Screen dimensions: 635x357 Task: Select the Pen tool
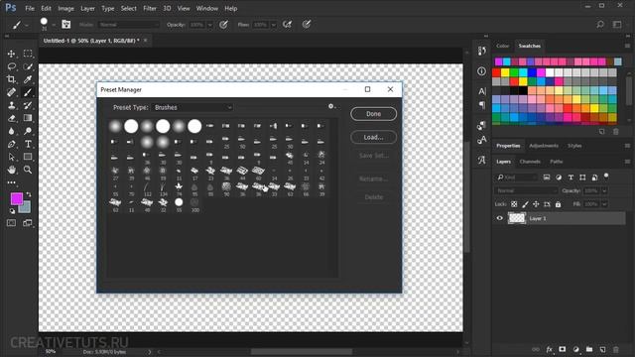[11, 144]
